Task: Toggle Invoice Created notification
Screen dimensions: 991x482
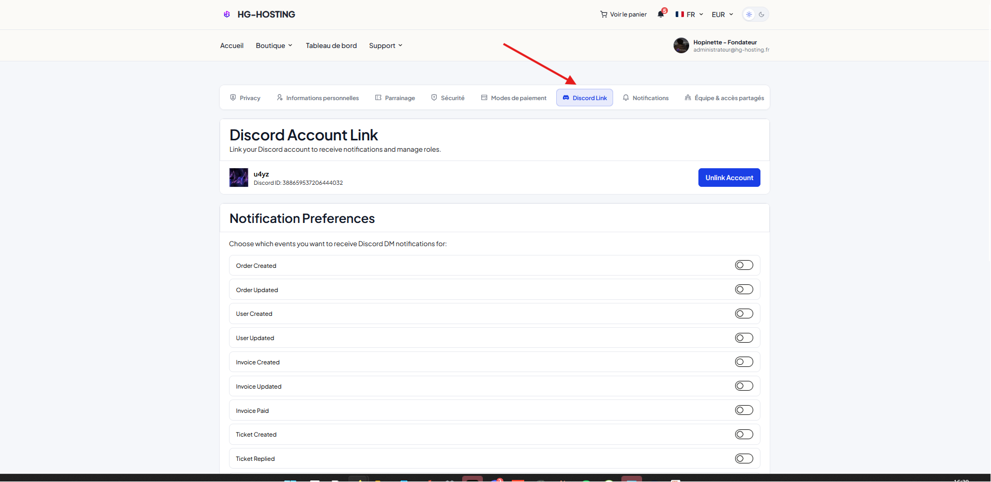Action: (x=744, y=362)
